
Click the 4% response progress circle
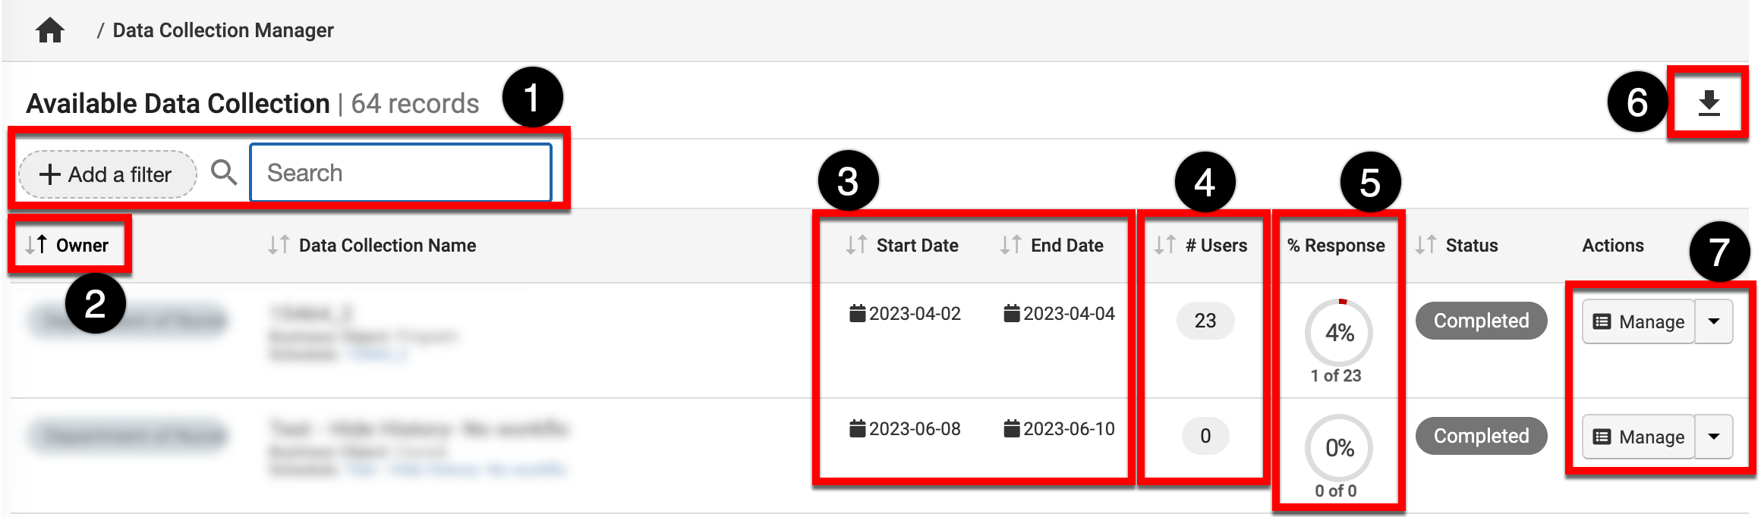1339,333
